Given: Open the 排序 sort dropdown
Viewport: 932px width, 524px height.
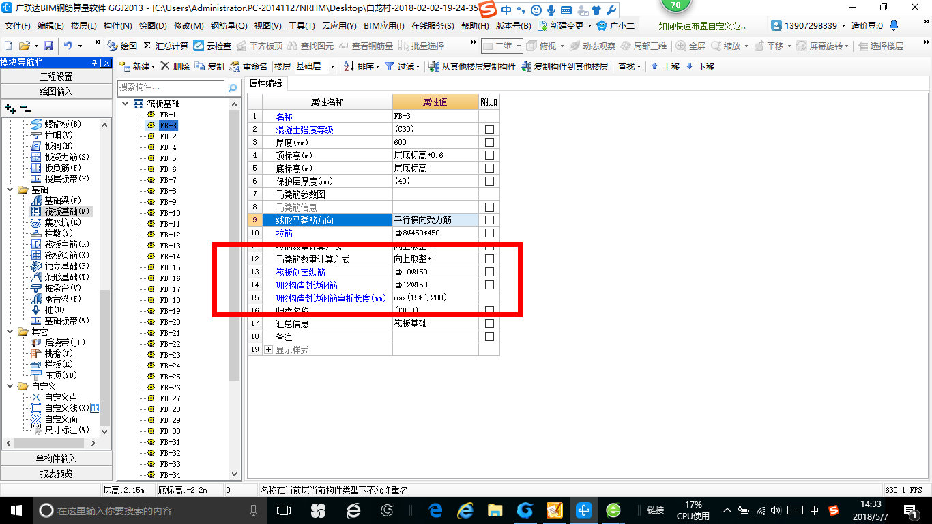Looking at the screenshot, I should [377, 66].
